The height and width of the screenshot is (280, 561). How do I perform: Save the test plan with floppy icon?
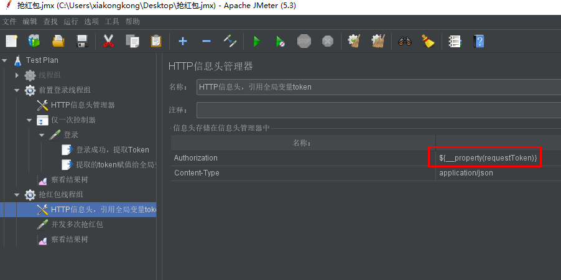(82, 41)
